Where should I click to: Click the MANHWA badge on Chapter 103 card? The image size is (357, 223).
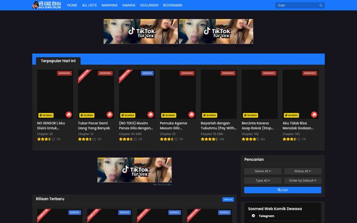[310, 73]
